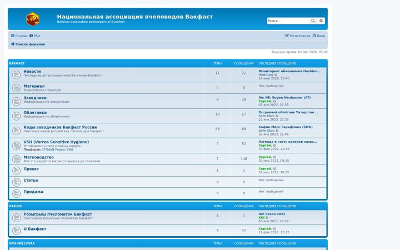The width and height of the screenshot is (400, 250).
Task: View latest post icon by HashLook
Action: click(x=276, y=75)
